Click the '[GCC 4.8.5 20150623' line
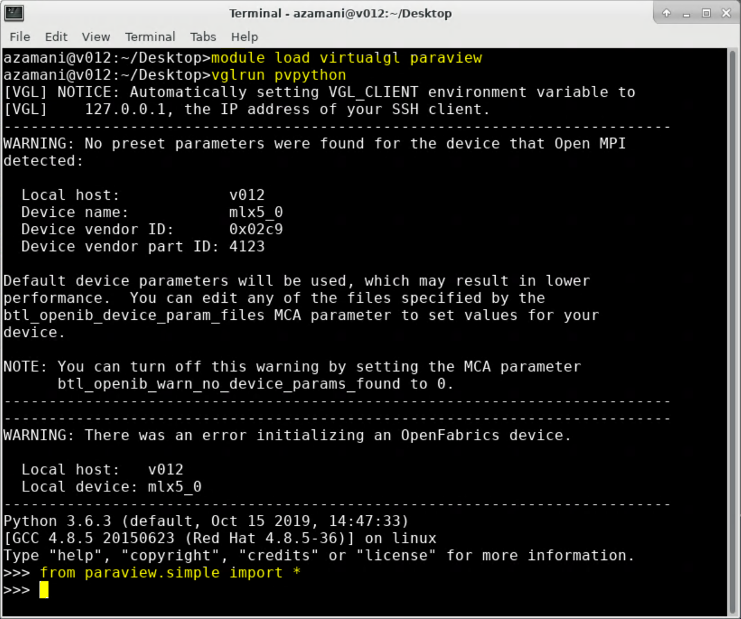Image resolution: width=741 pixels, height=619 pixels. click(x=220, y=538)
